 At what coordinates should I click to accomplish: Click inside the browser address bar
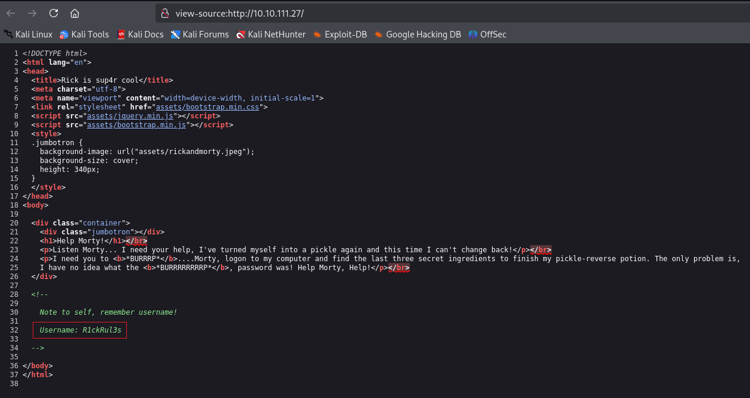298,12
